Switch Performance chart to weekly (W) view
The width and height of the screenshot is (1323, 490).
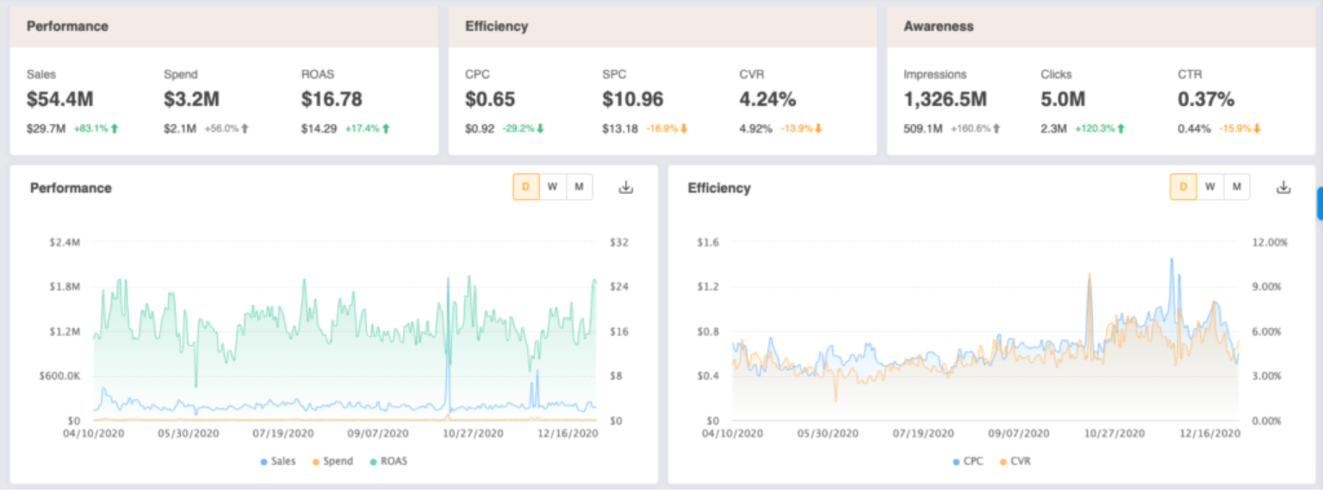552,188
